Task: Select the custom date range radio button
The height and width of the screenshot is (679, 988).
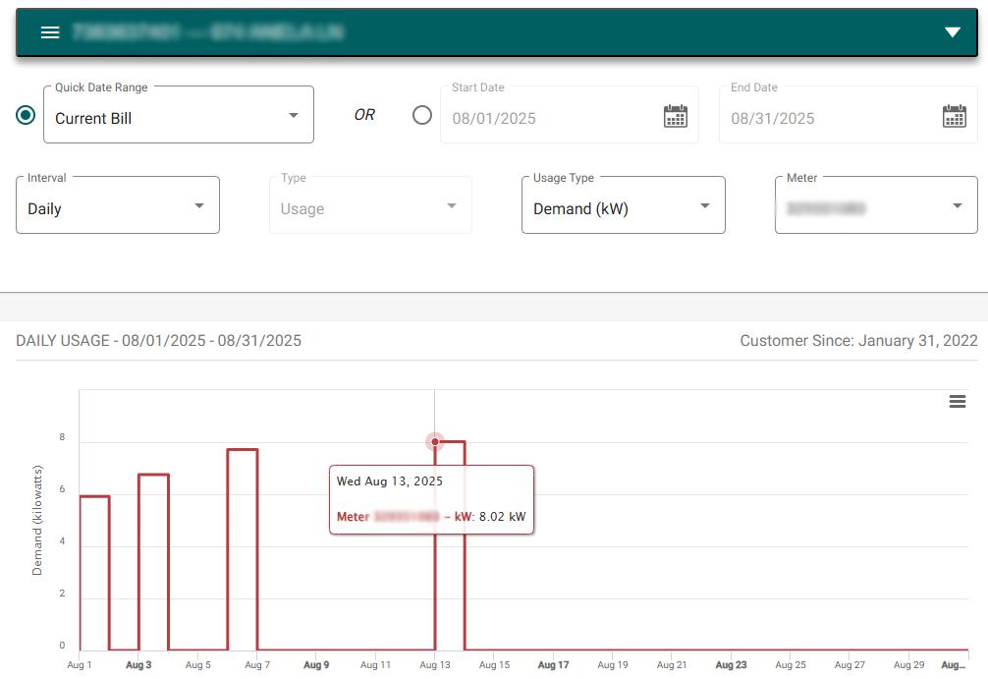Action: (422, 115)
